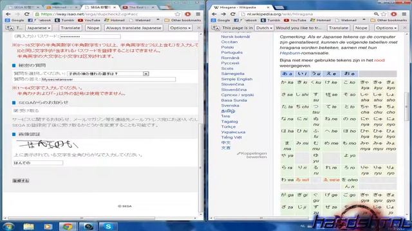The height and width of the screenshot is (231, 412).
Task: Reload the SEGA ID registration page
Action: (27, 14)
